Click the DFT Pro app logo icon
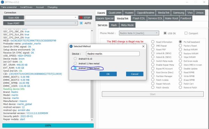 pos(2,2)
